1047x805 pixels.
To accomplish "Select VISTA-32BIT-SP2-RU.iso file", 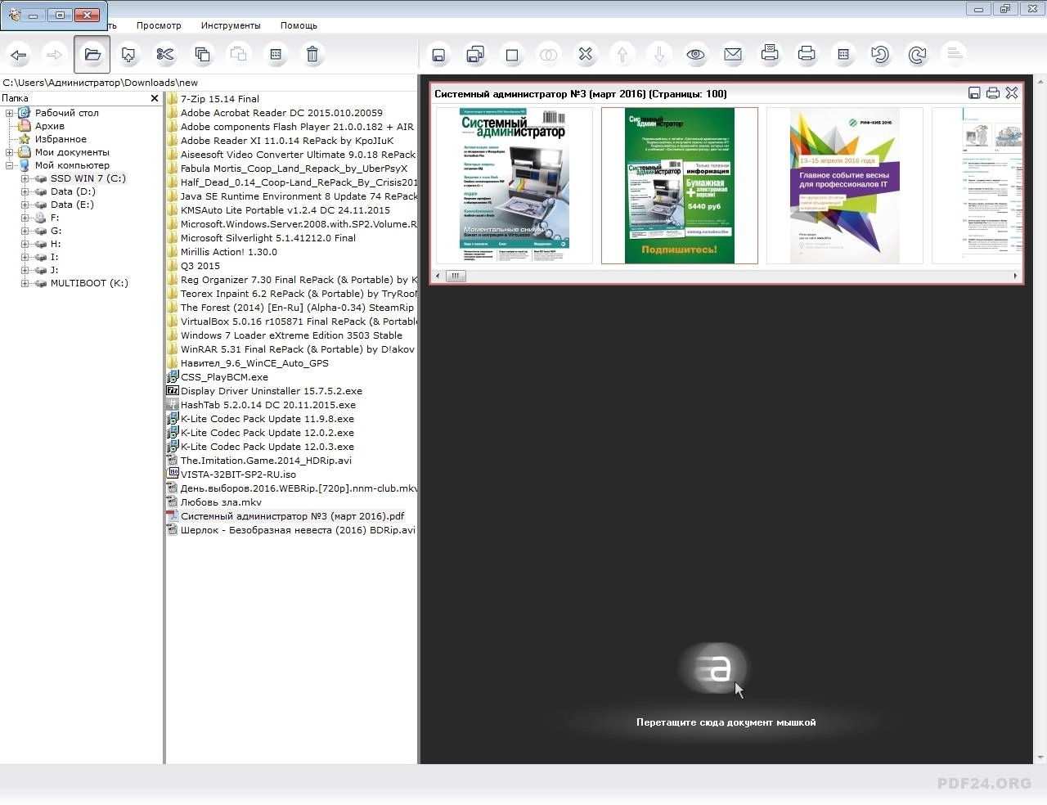I will pos(238,474).
